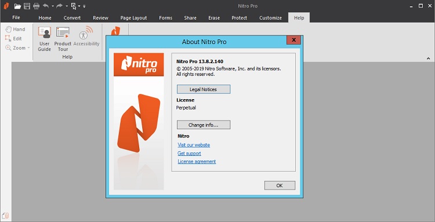Viewport: 435px width, 222px height.
Task: Switch to the Convert tab
Action: click(72, 18)
